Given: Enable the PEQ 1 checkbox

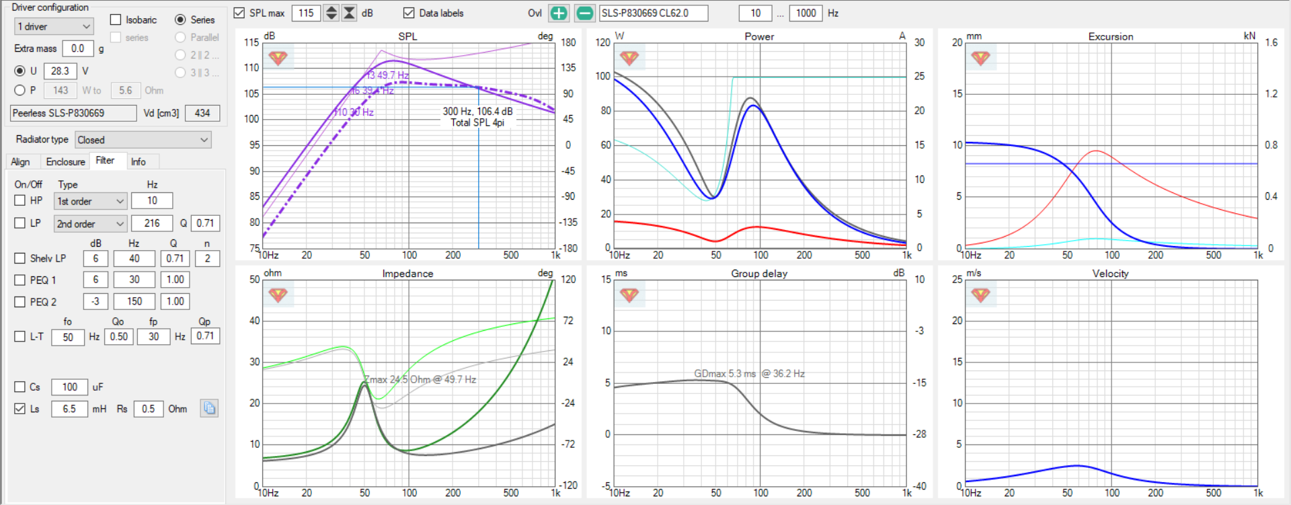Looking at the screenshot, I should point(19,280).
